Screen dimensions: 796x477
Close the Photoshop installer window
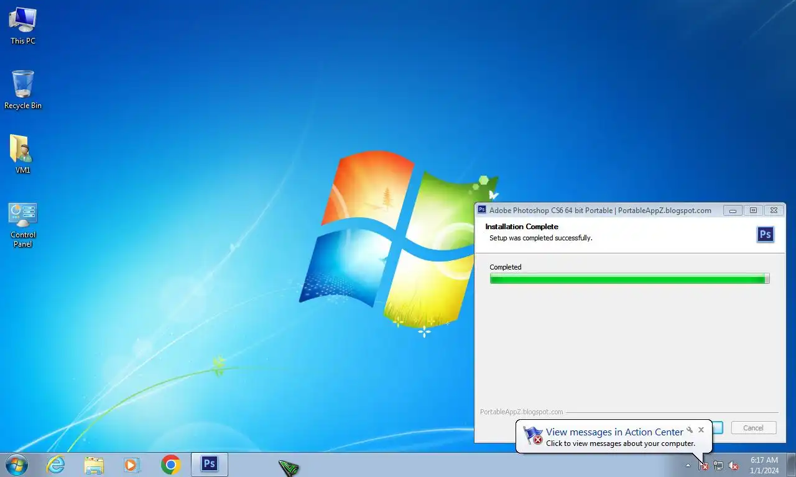tap(774, 211)
